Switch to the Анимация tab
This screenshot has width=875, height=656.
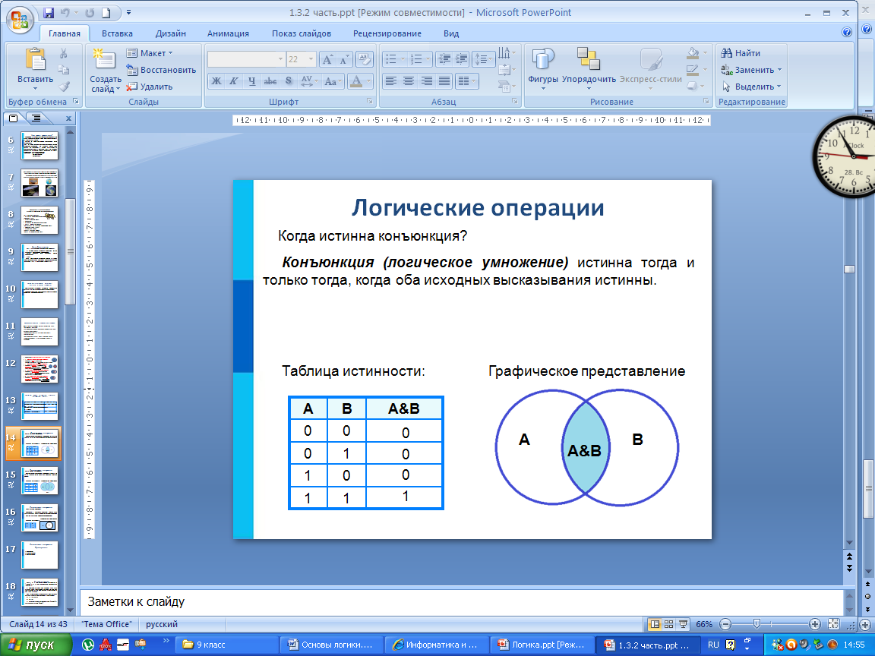pyautogui.click(x=228, y=33)
